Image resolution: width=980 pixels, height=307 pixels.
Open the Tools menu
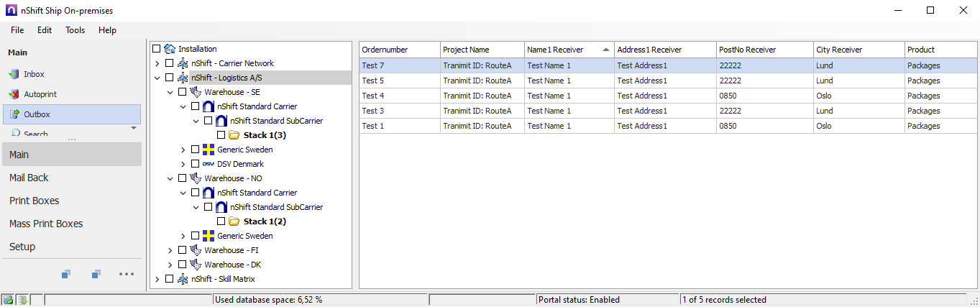(x=75, y=30)
